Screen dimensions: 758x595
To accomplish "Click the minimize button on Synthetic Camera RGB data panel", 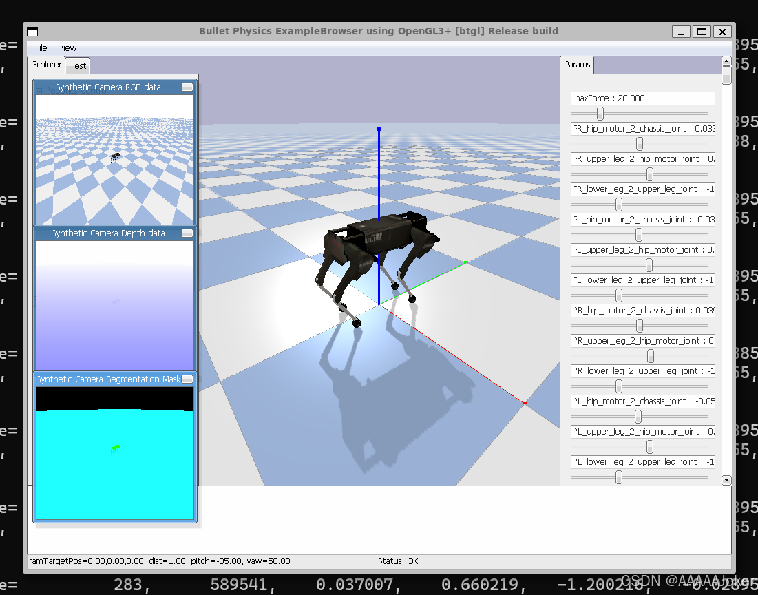I will point(187,87).
